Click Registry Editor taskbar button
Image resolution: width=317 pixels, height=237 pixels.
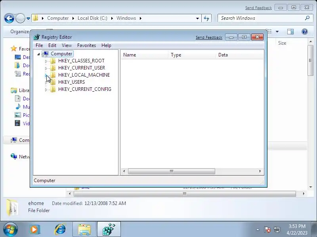point(109,229)
